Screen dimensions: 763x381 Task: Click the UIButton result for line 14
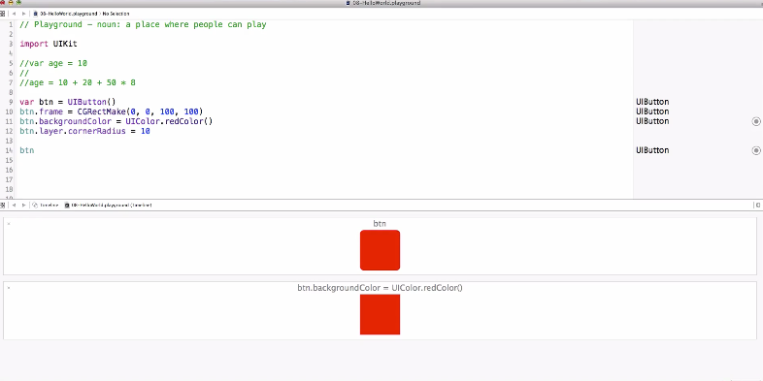click(x=652, y=150)
